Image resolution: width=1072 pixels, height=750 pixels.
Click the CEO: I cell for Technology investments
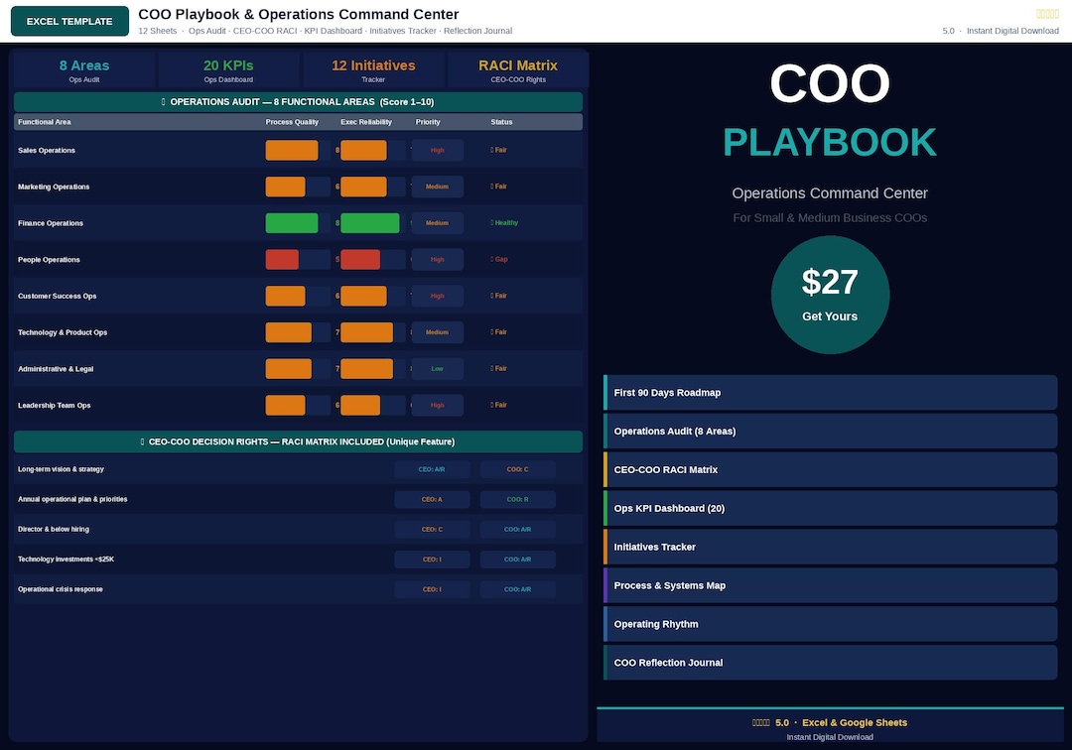[x=432, y=560]
